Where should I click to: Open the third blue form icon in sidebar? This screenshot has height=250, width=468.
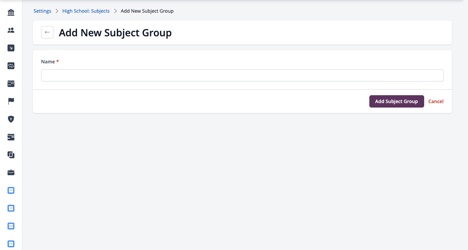(x=11, y=226)
